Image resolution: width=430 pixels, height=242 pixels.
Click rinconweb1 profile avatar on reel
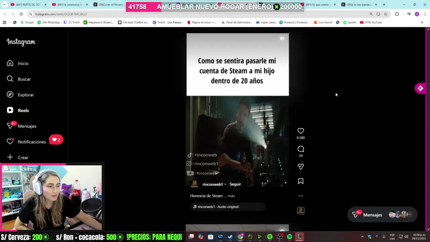(x=195, y=184)
